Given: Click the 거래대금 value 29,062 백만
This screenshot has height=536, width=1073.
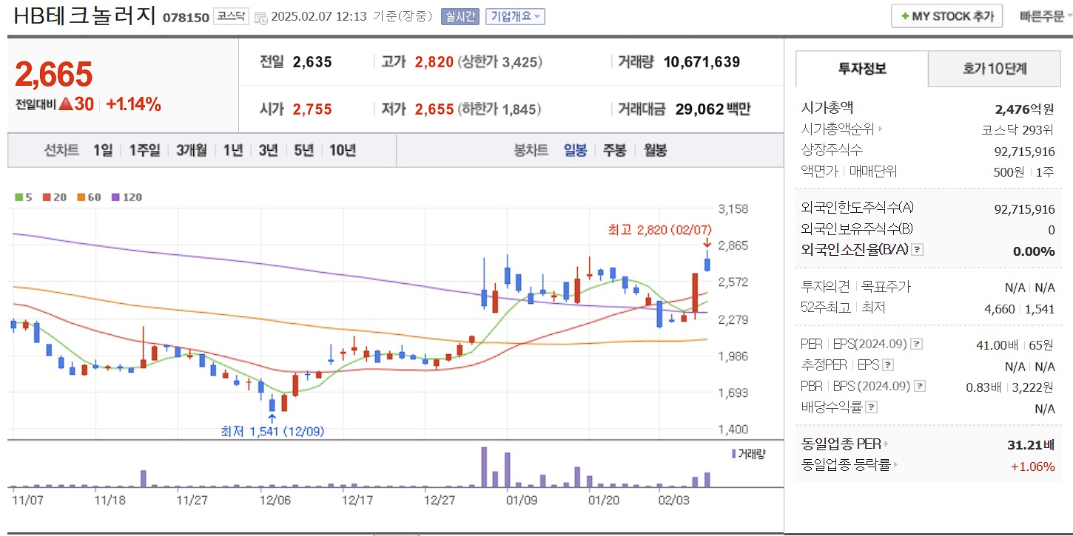Looking at the screenshot, I should point(713,109).
